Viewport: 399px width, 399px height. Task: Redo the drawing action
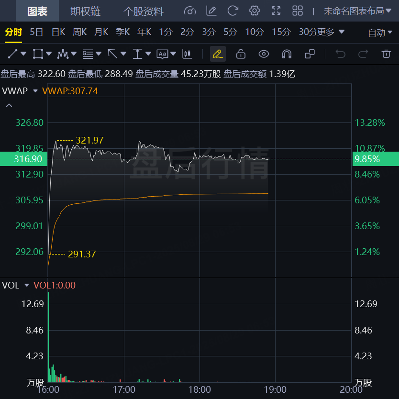pyautogui.click(x=363, y=54)
